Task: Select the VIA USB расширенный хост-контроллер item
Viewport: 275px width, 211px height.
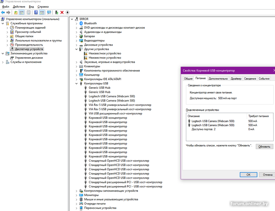Action: pos(115,113)
